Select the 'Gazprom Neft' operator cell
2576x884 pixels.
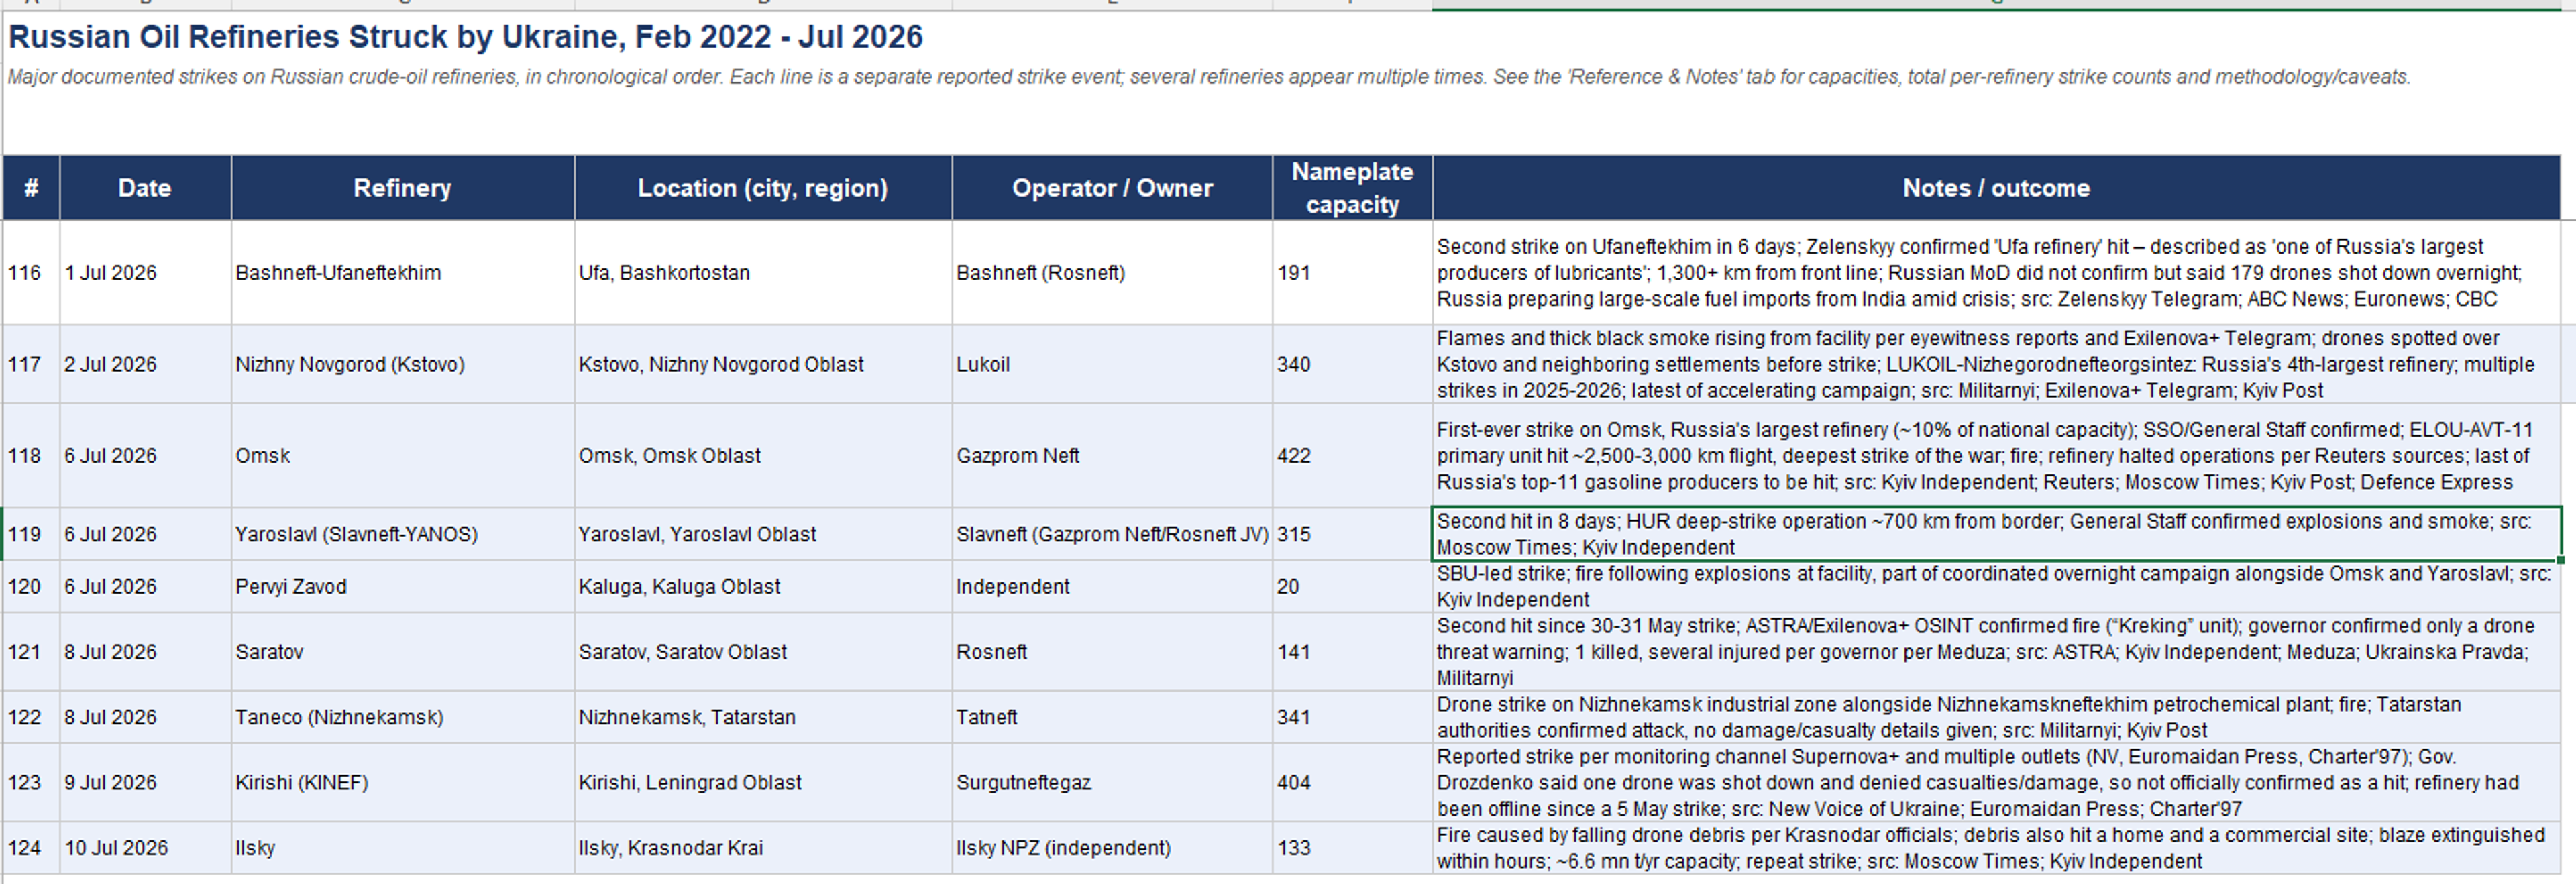click(x=1112, y=455)
